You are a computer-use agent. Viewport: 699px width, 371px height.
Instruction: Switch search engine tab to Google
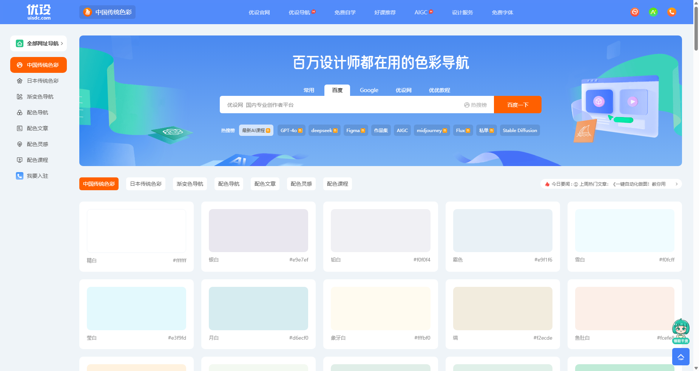coord(369,90)
